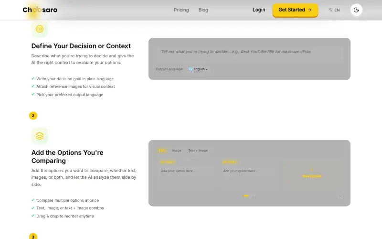
Task: Switch to the Image tab
Action: (176, 151)
